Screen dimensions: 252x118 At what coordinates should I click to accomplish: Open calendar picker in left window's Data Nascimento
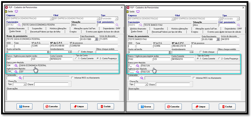pos(96,39)
